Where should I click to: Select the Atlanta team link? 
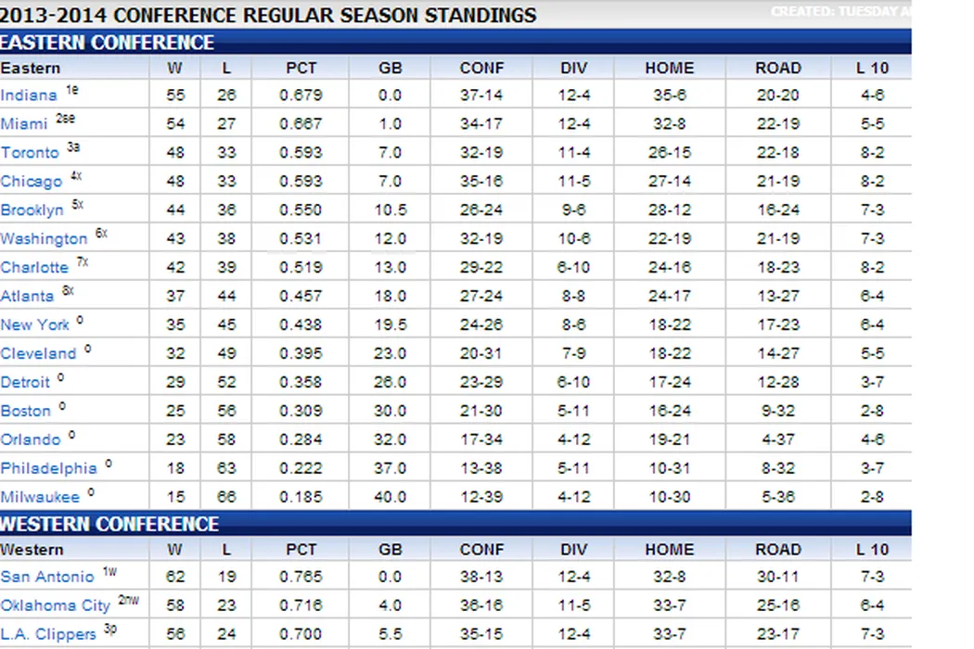pos(28,297)
